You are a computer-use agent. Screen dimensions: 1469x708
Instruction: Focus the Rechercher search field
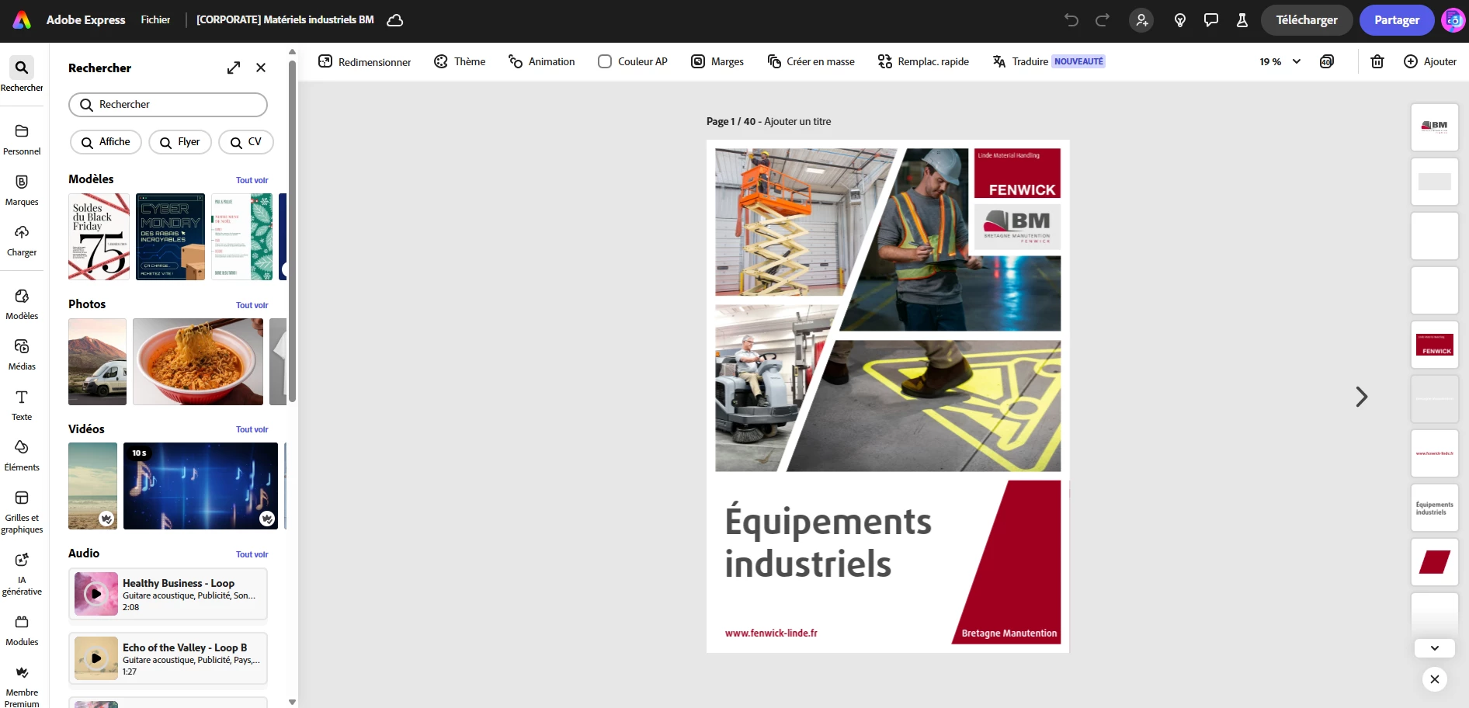(x=168, y=105)
